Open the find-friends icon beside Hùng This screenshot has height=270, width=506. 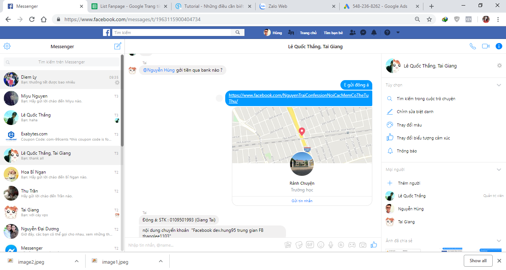(291, 33)
